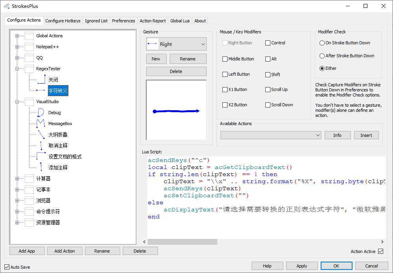Click the RegexTester app icon box

(x=29, y=69)
